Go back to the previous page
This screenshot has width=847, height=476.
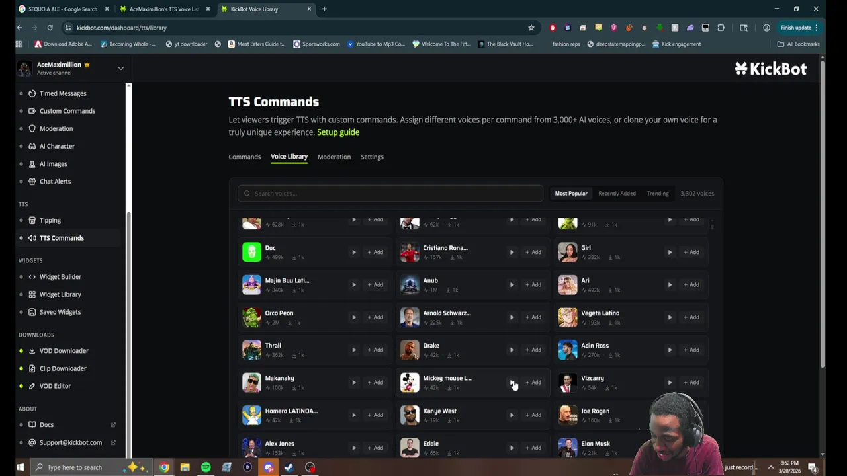point(19,28)
